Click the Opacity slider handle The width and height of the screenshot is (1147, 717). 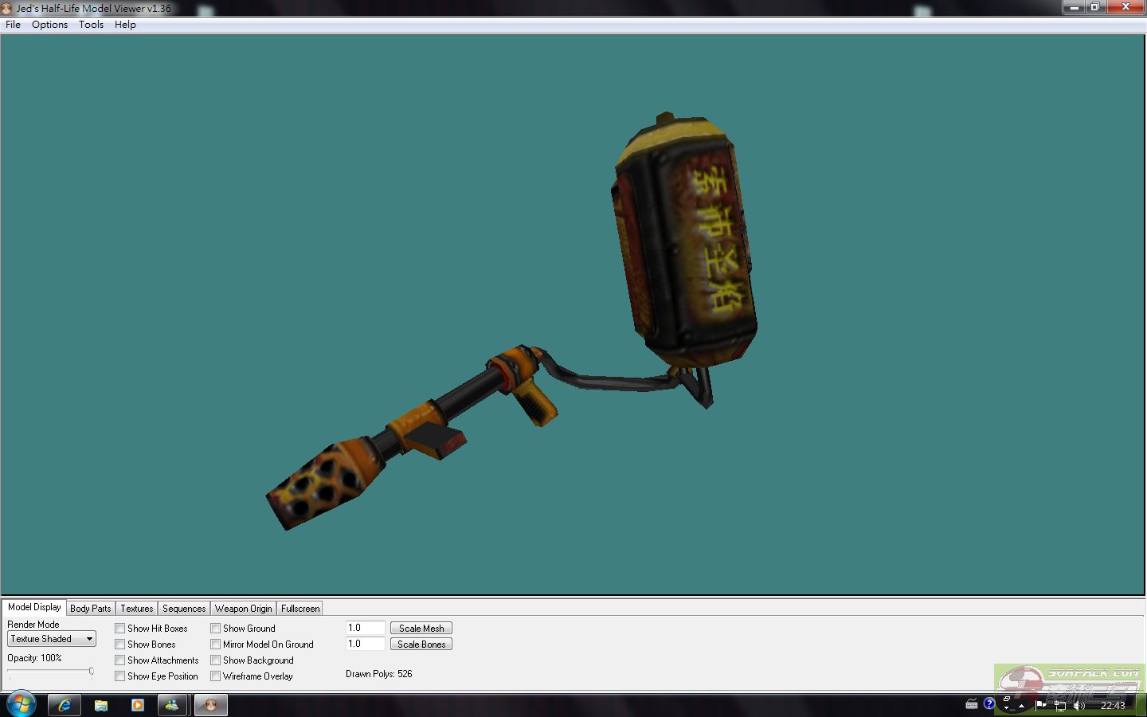click(92, 672)
